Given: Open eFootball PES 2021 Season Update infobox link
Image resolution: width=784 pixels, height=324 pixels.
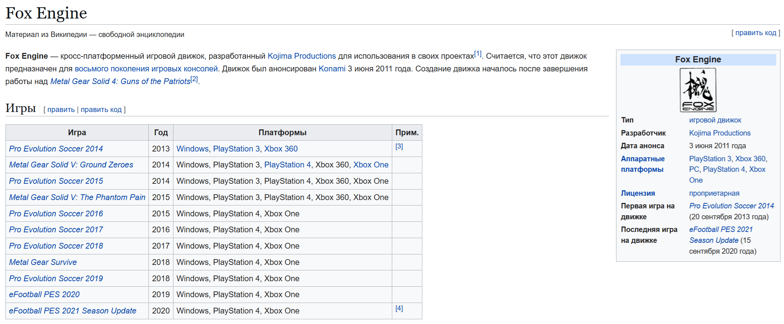Looking at the screenshot, I should click(721, 235).
